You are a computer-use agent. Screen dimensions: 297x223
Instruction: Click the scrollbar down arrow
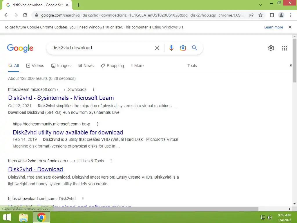(294, 204)
